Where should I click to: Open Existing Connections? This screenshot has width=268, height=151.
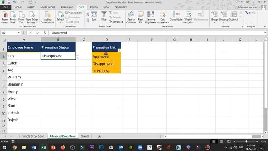47,18
